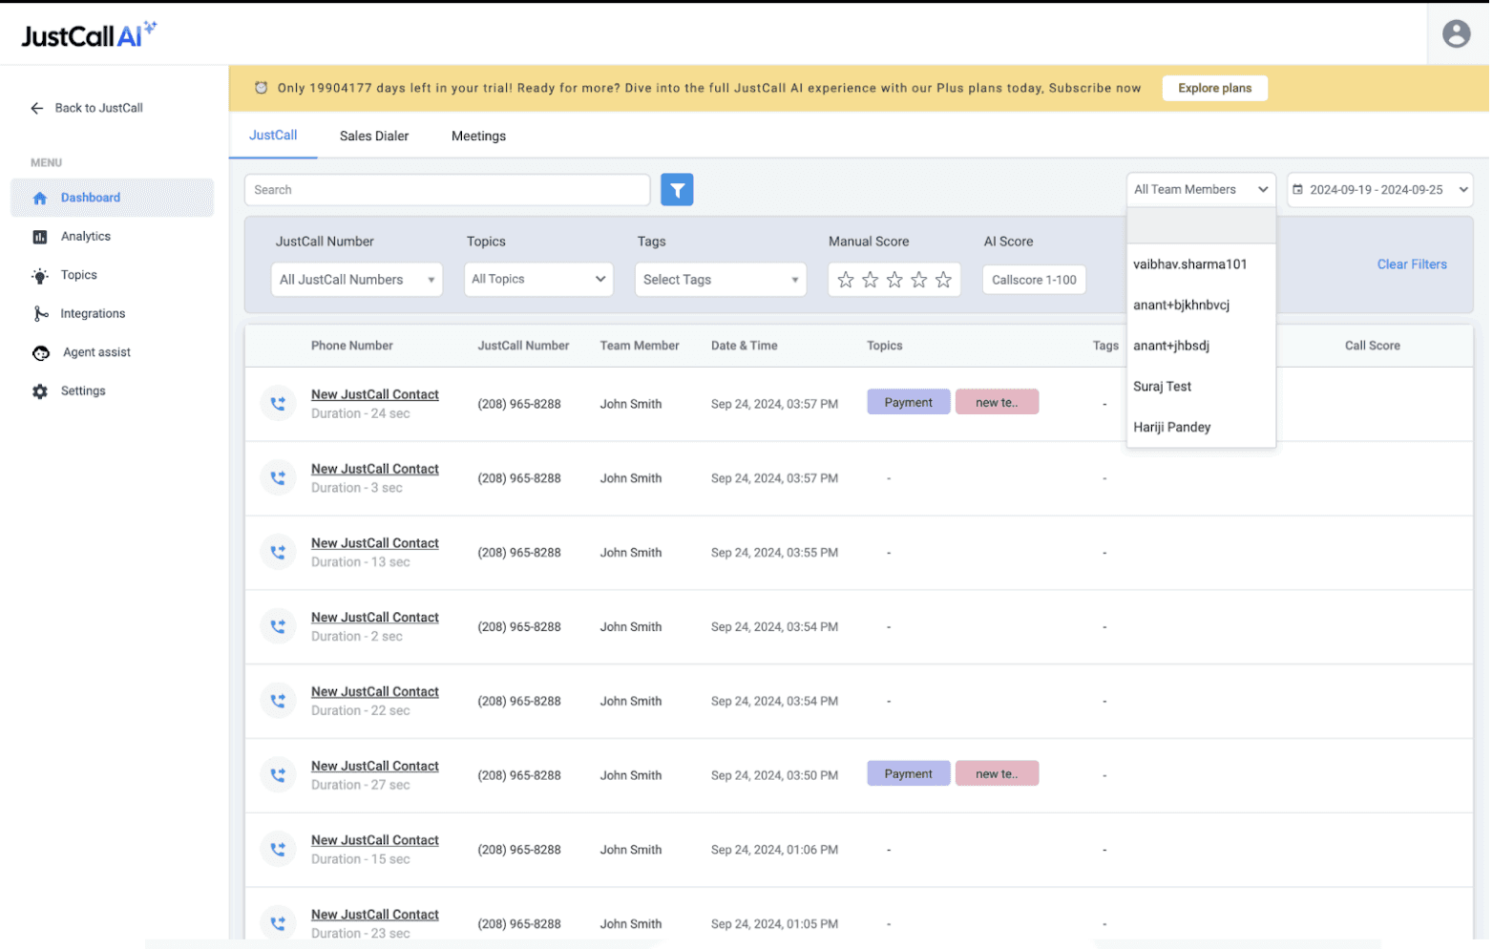Click the Agent assist headset icon
The height and width of the screenshot is (949, 1493).
pos(41,353)
